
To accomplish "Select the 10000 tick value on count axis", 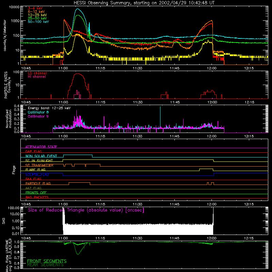I will 14,7.
